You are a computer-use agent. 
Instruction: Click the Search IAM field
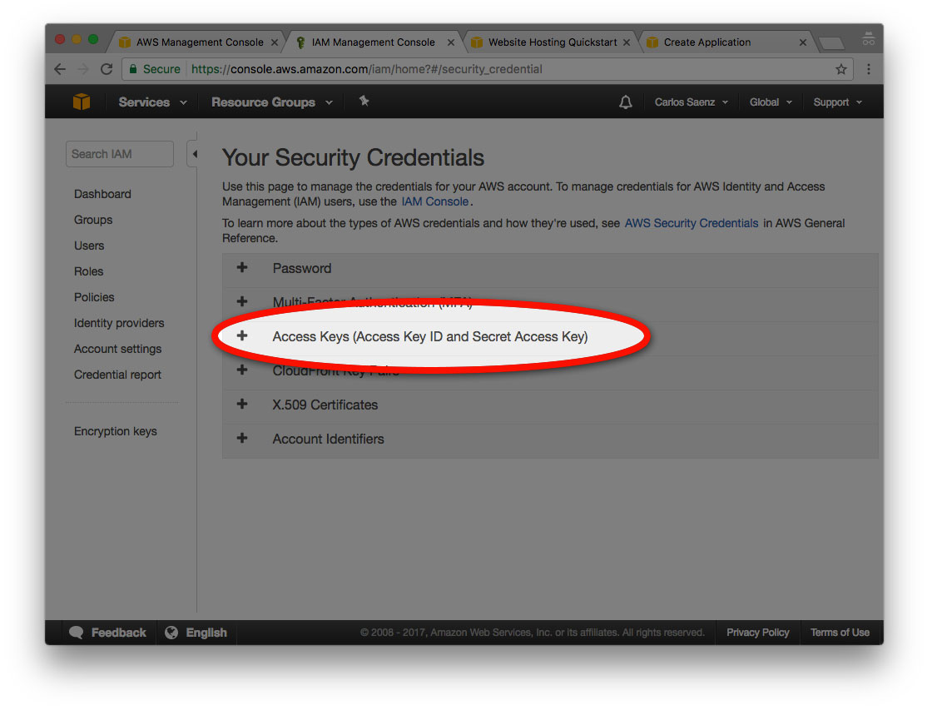pyautogui.click(x=120, y=154)
